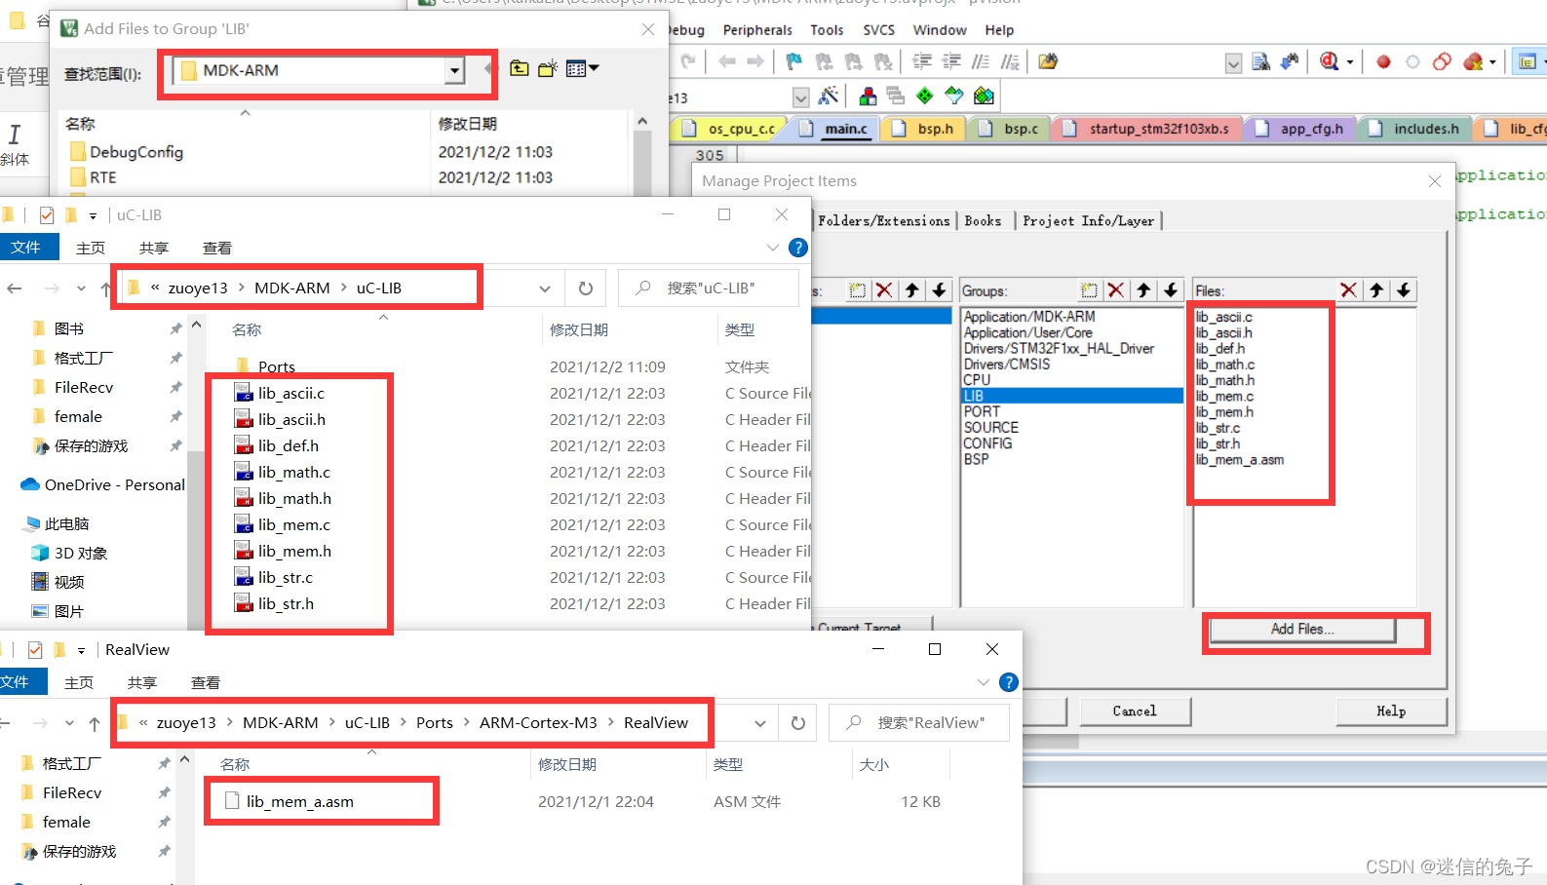The image size is (1547, 885).
Task: Click the Open File folder icon in Keil toolbar
Action: (x=1048, y=61)
